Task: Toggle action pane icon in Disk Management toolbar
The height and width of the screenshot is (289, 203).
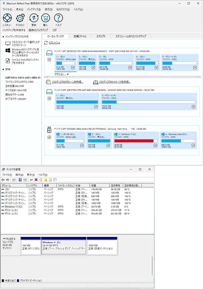Action: click(x=25, y=180)
